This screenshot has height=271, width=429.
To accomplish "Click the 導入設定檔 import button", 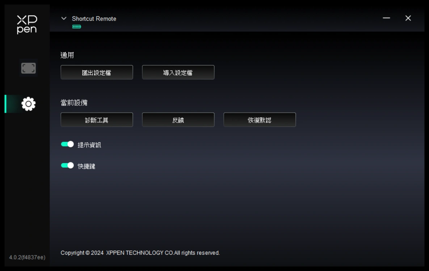I will pyautogui.click(x=178, y=72).
